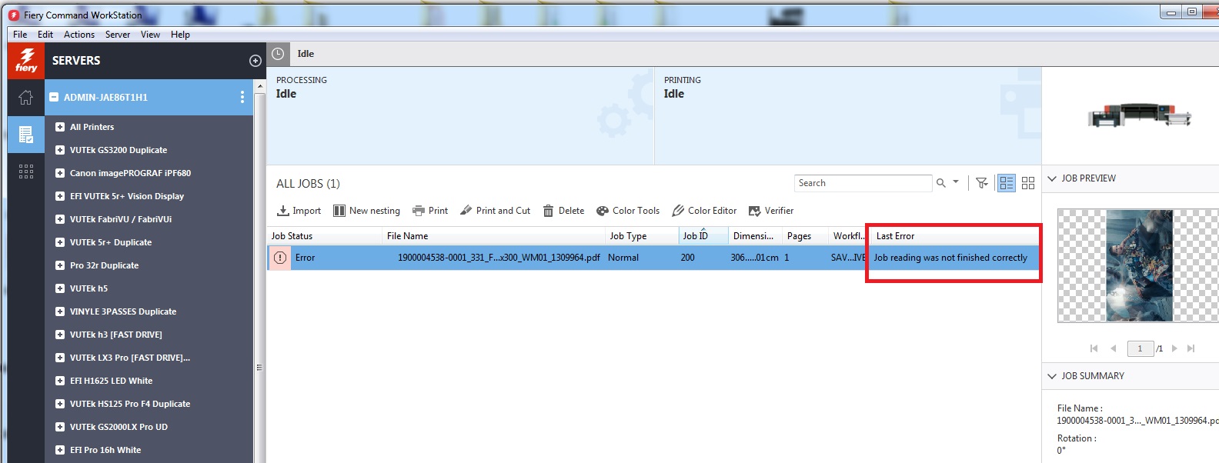Click Import in the jobs toolbar
The height and width of the screenshot is (463, 1219).
click(299, 211)
